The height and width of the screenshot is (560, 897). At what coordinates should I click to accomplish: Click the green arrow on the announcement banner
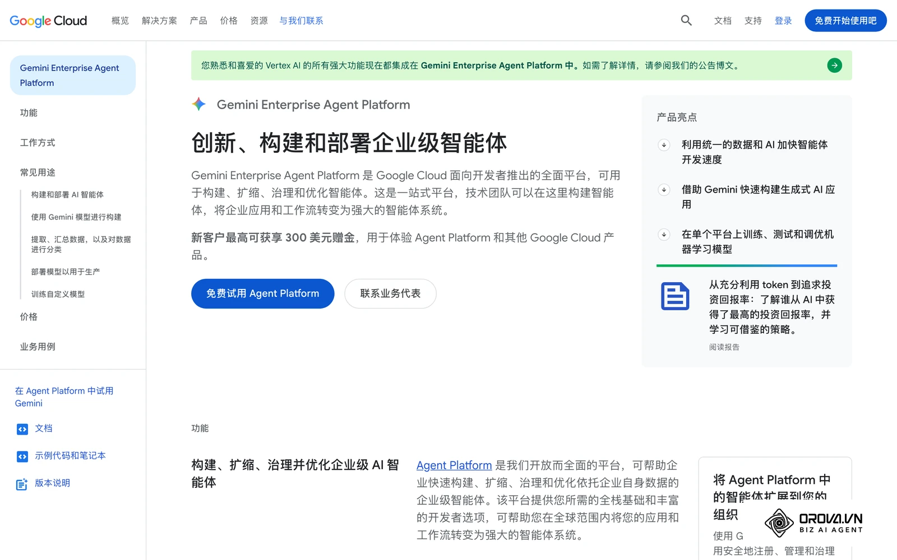pos(834,66)
